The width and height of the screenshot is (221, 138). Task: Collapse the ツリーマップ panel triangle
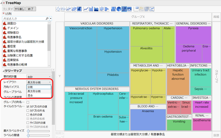pyautogui.click(x=4, y=71)
